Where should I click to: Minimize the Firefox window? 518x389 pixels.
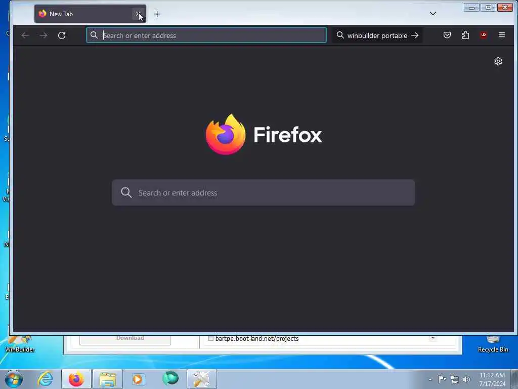click(471, 7)
